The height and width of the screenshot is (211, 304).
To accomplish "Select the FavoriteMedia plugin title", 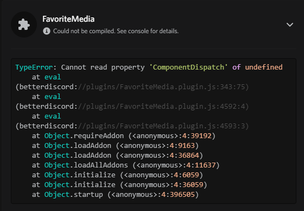I will pyautogui.click(x=68, y=19).
